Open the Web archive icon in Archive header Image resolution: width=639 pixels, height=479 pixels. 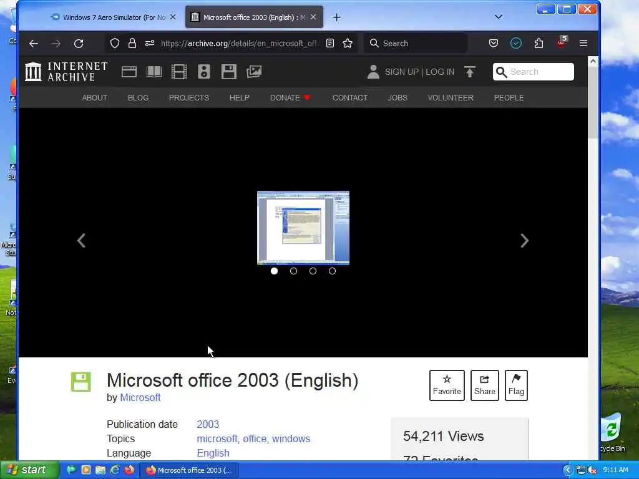tap(129, 72)
